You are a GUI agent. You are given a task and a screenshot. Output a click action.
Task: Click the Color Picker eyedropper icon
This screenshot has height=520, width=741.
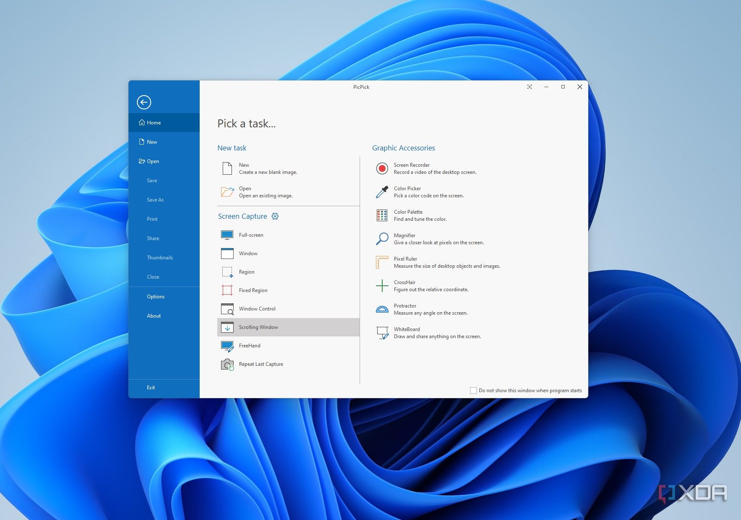coord(382,192)
